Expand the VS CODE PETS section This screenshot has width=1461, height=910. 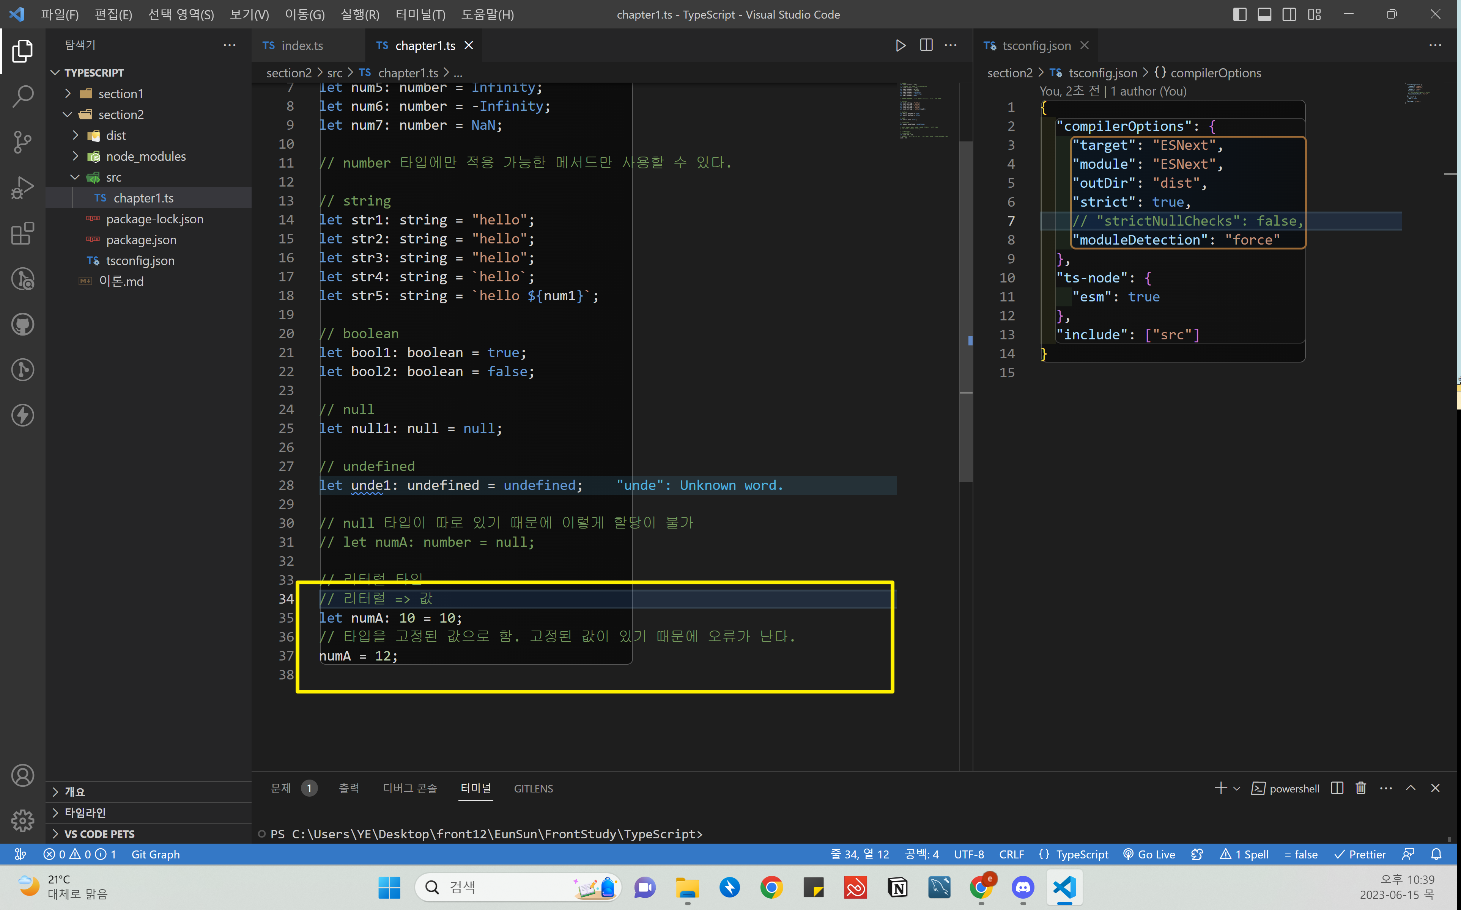[x=149, y=833]
